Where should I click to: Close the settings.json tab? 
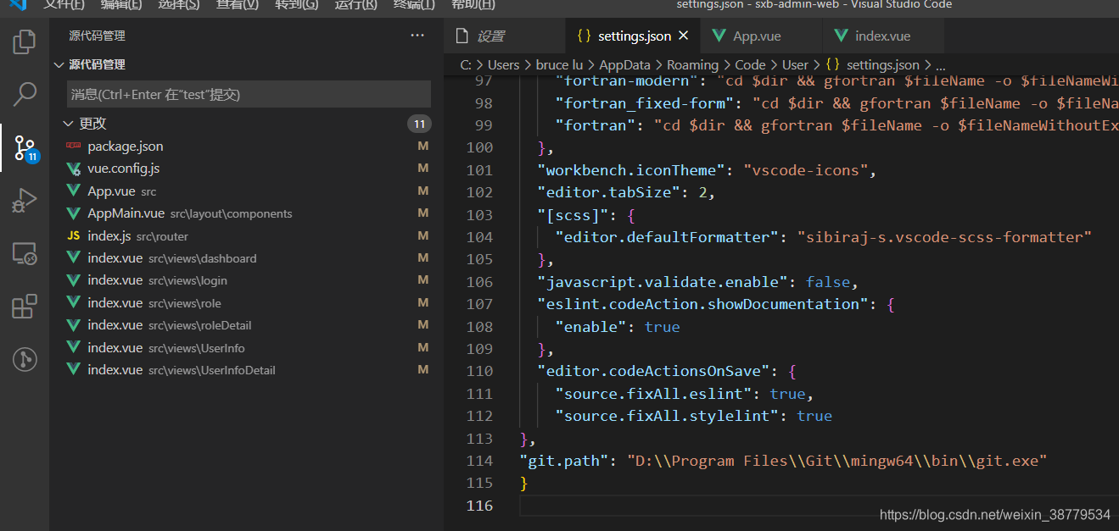point(684,36)
